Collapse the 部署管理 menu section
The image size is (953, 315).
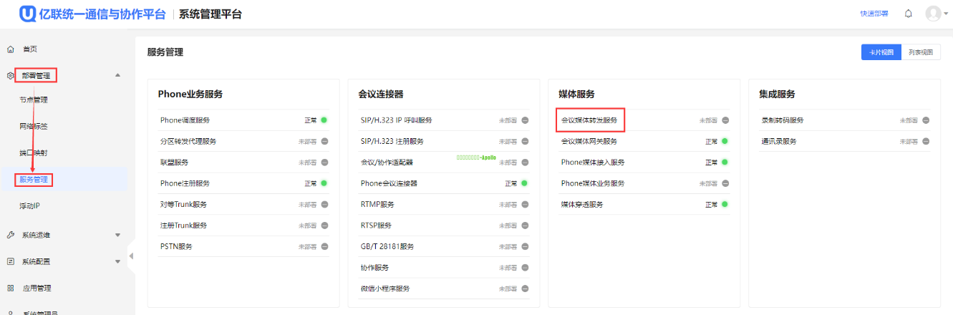pyautogui.click(x=117, y=75)
